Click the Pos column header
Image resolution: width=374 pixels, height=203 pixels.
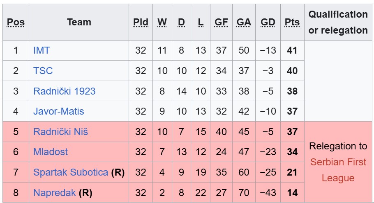pyautogui.click(x=16, y=23)
